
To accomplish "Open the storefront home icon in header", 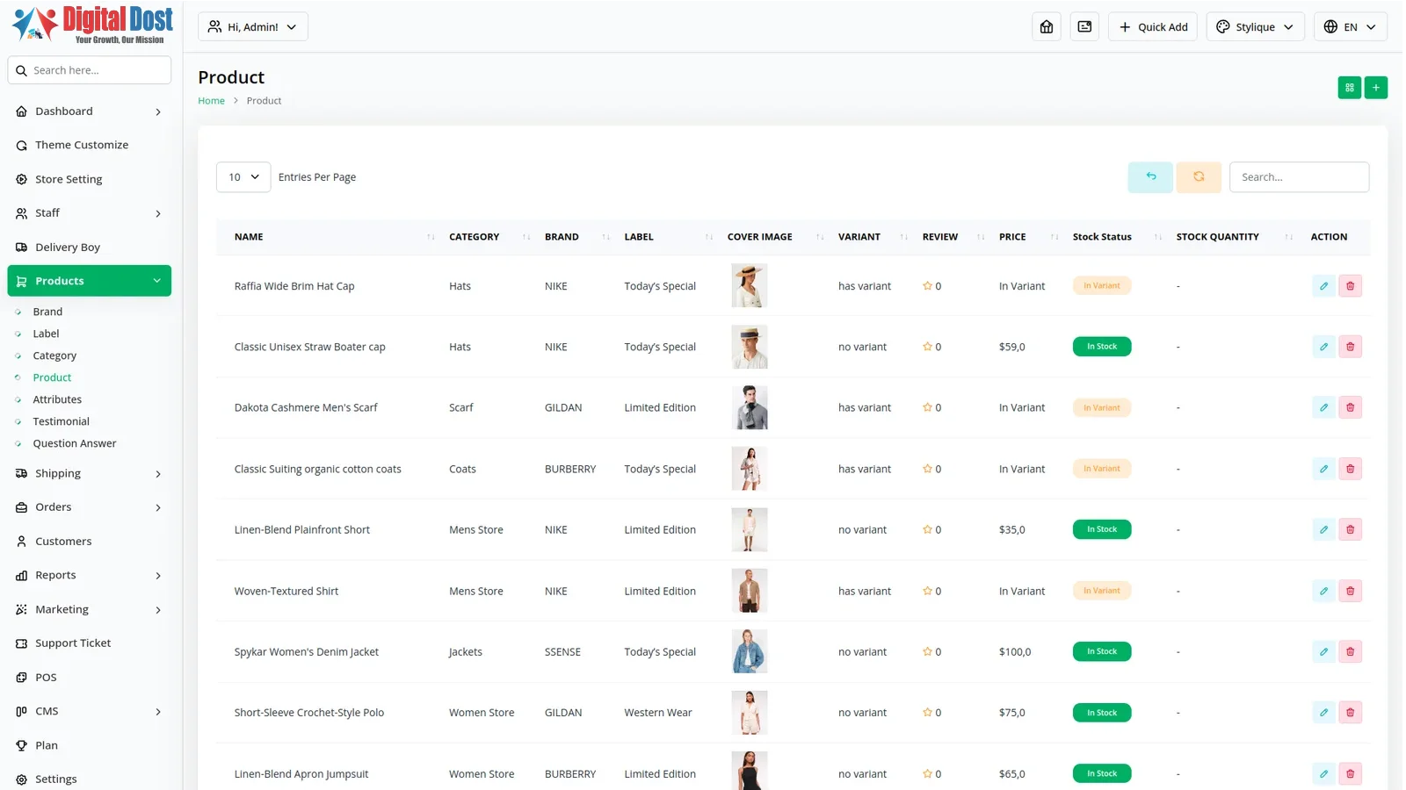I will [x=1046, y=27].
